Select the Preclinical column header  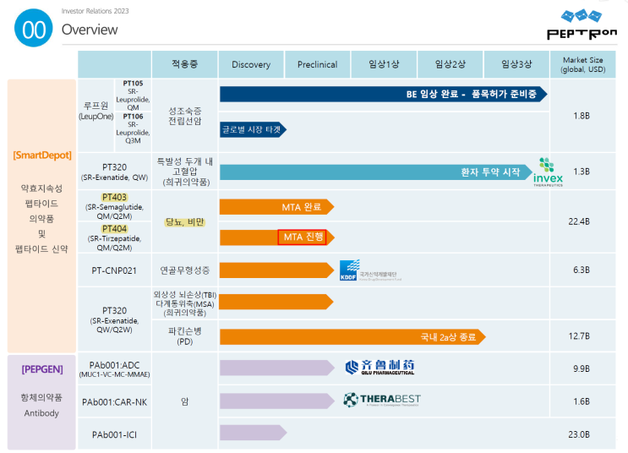(x=317, y=64)
